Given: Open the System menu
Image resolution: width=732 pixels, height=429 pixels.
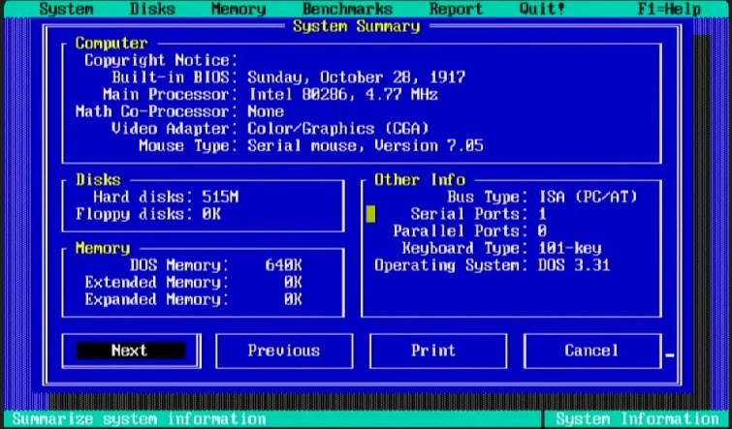Looking at the screenshot, I should pyautogui.click(x=66, y=9).
